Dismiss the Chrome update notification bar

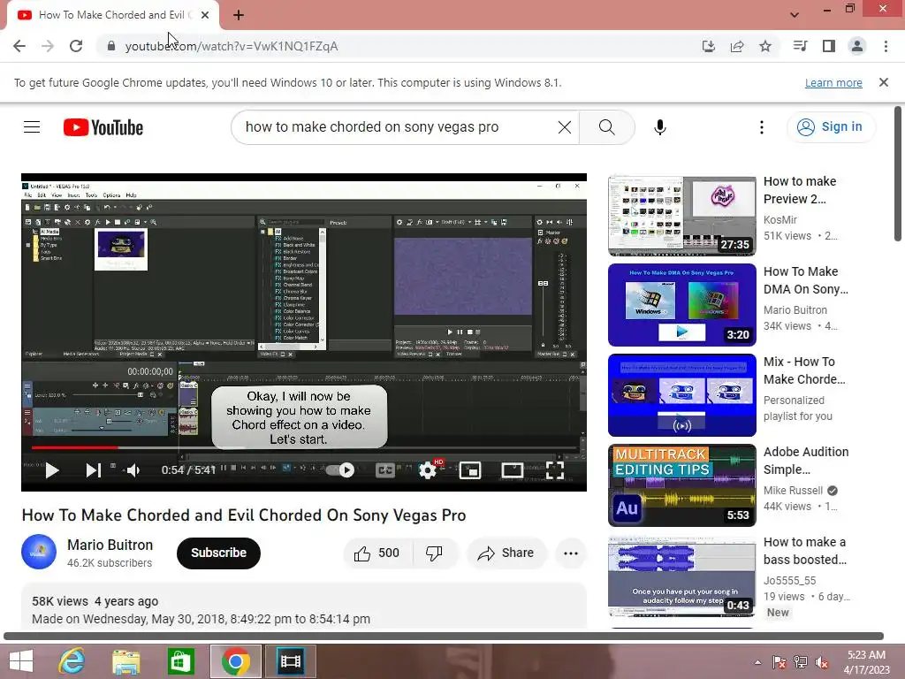[884, 82]
